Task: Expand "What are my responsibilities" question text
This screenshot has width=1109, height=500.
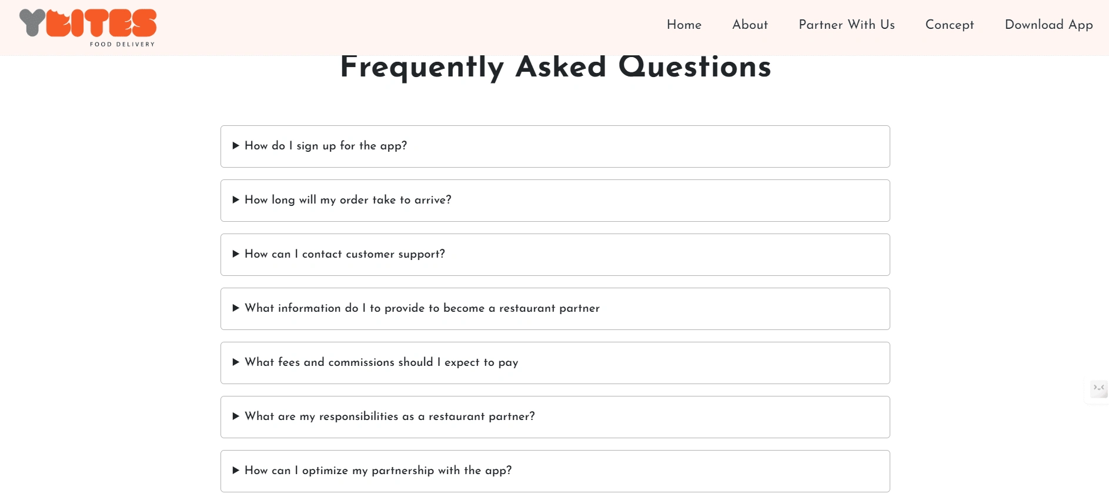Action: pos(390,416)
